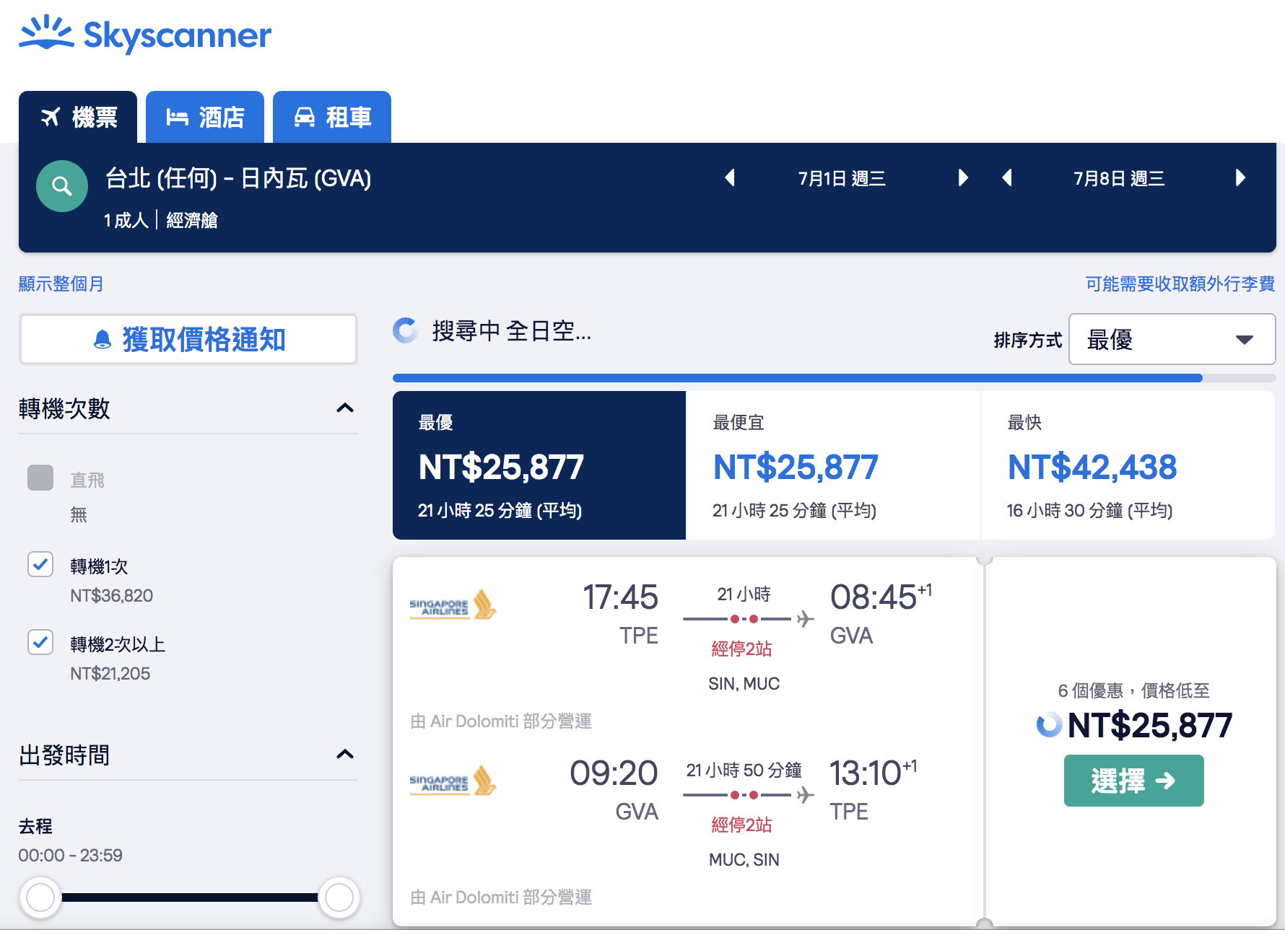This screenshot has height=935, width=1285.
Task: Click the return departure time 09:20
Action: click(x=614, y=773)
